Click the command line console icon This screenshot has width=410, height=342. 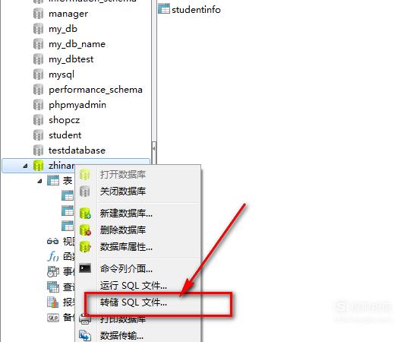pyautogui.click(x=85, y=268)
